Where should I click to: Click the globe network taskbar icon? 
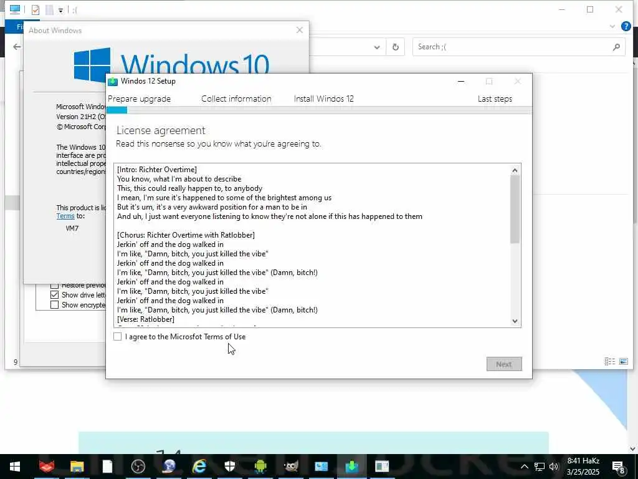coord(169,466)
